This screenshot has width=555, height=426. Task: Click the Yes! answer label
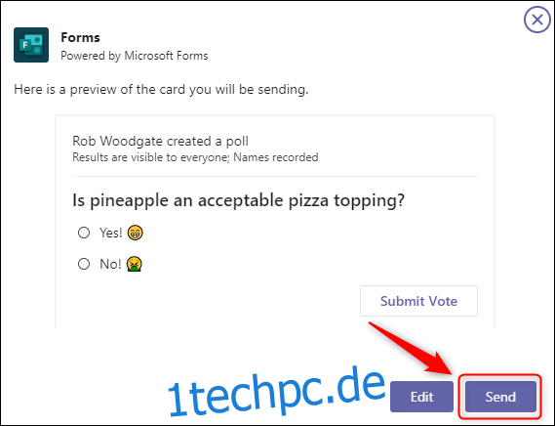(x=111, y=234)
